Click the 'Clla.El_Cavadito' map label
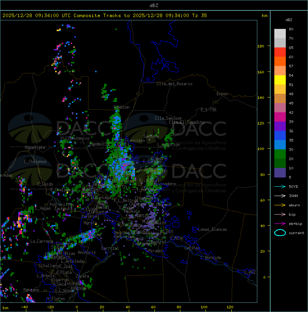Screen dimensions: 308x312 coord(187,122)
